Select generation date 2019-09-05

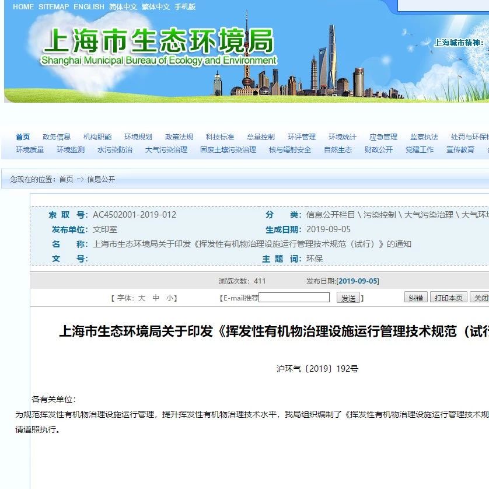coord(329,229)
